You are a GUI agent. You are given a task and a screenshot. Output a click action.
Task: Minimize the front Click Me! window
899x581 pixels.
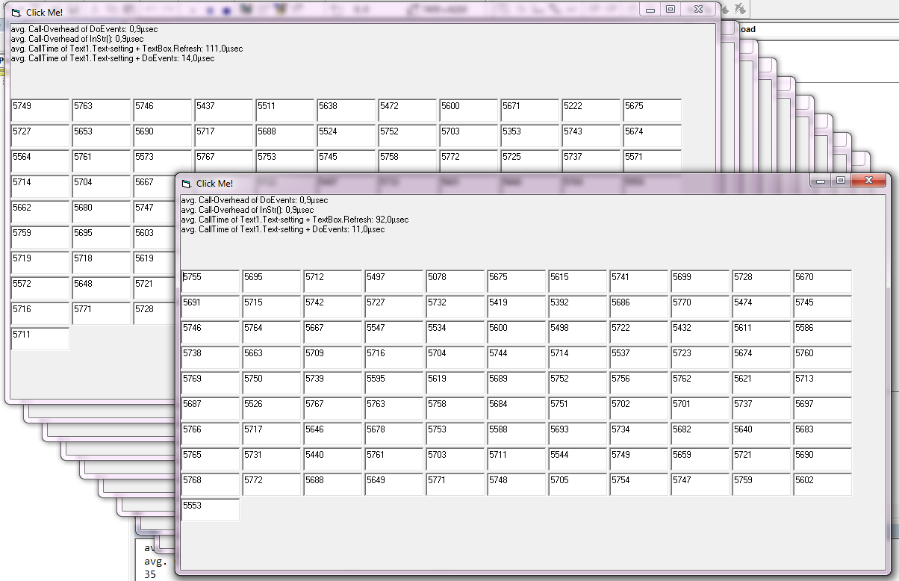tap(821, 181)
